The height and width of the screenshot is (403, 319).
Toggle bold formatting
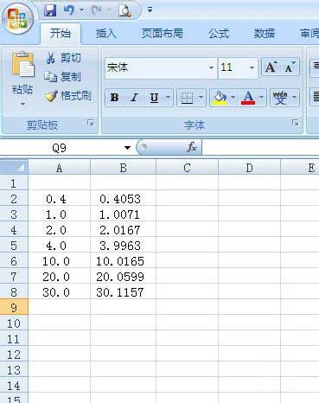(x=114, y=98)
